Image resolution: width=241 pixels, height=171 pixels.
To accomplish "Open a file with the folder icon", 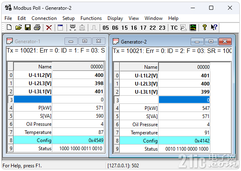I will click(x=19, y=28).
